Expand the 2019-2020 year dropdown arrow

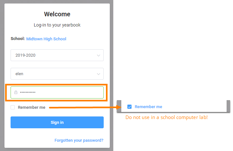click(x=98, y=55)
